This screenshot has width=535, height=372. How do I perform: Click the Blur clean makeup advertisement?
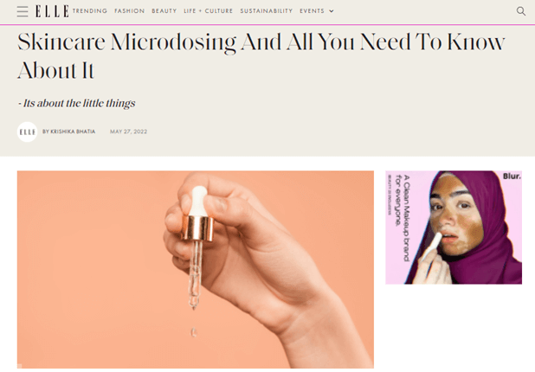[x=454, y=228]
